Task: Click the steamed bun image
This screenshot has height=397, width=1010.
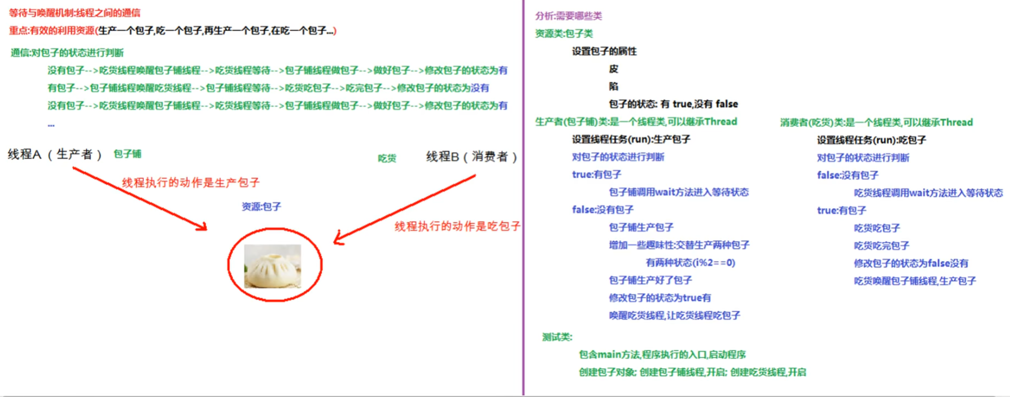Action: [272, 266]
